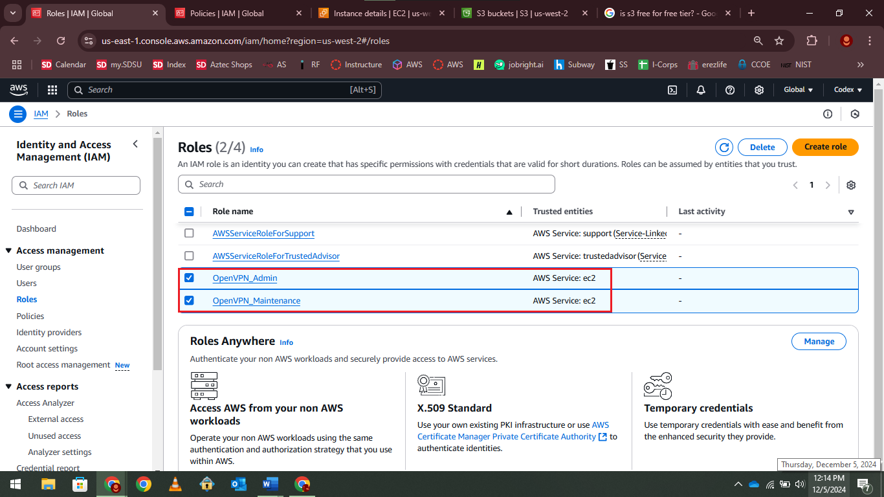Switch to the Google search tab

click(x=667, y=13)
